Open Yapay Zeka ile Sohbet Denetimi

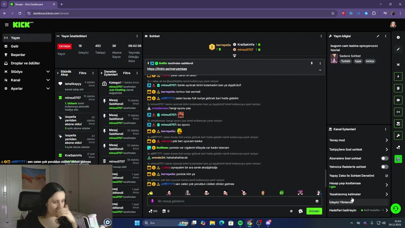click(359, 176)
